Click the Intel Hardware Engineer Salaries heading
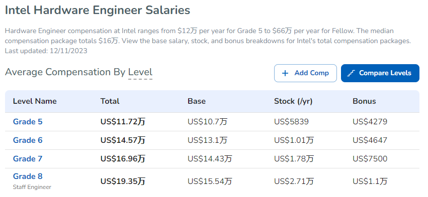 pyautogui.click(x=98, y=11)
